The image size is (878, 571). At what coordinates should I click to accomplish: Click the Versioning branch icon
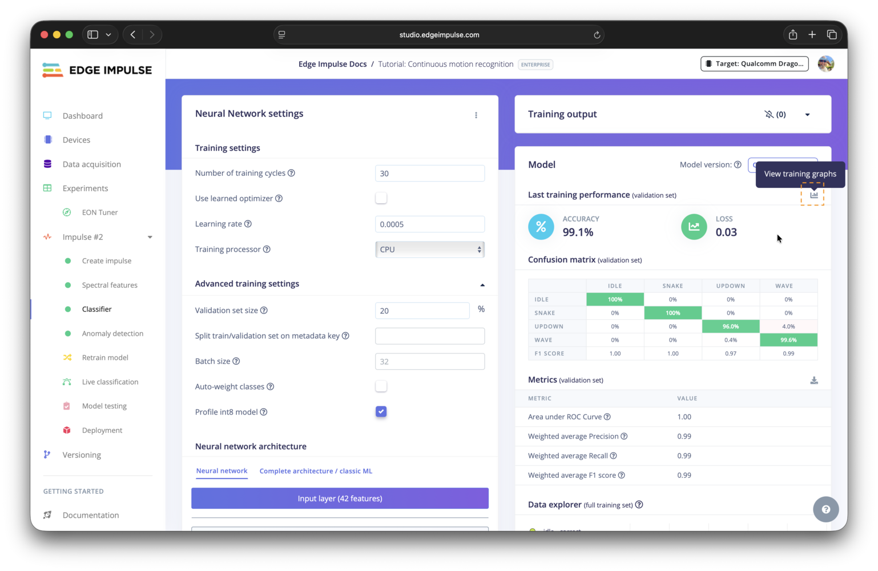click(x=47, y=455)
